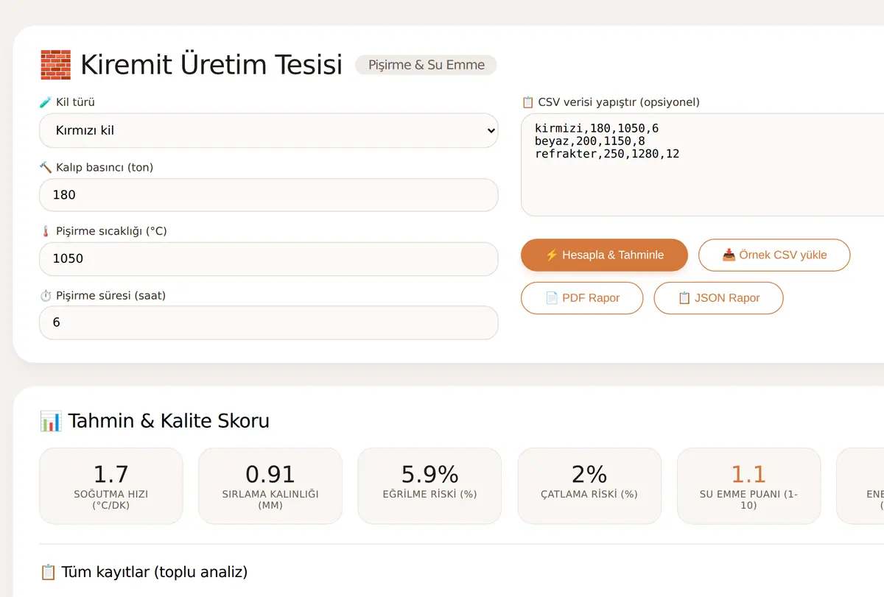Screen dimensions: 884x597
Task: Click the Pişirme & Su Emme badge
Action: click(x=426, y=65)
